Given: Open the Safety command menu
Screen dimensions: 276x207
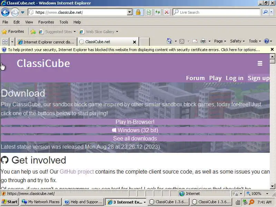Looking at the screenshot, I should click(x=237, y=41).
